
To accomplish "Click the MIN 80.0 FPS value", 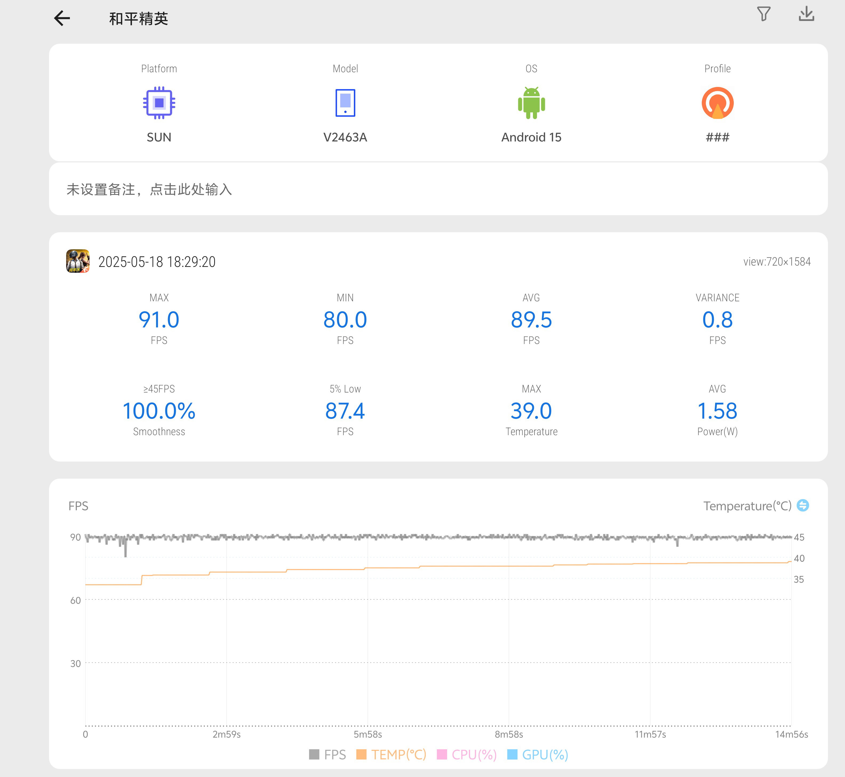I will click(345, 319).
